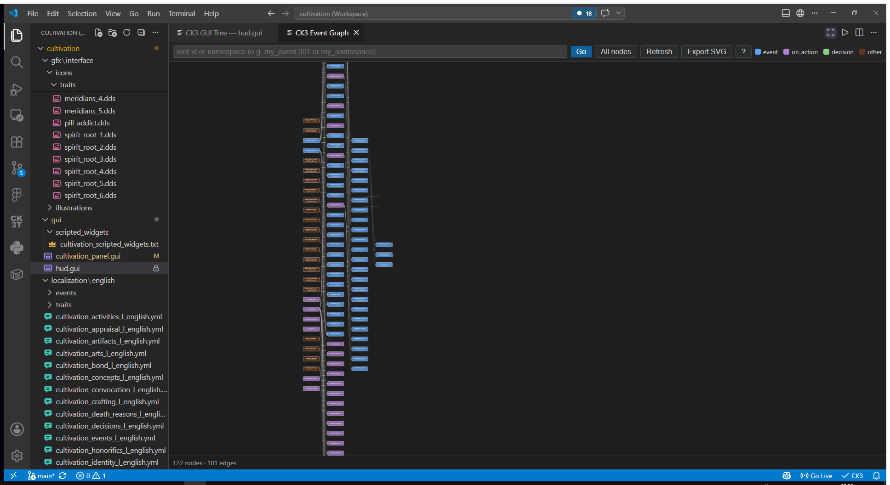Viewport: 890px width, 485px height.
Task: Open cultivation_scripted_widgets.txt file
Action: 109,244
